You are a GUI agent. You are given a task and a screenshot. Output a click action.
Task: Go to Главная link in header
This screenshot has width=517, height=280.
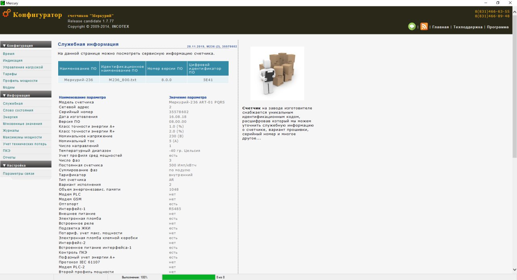click(x=440, y=27)
